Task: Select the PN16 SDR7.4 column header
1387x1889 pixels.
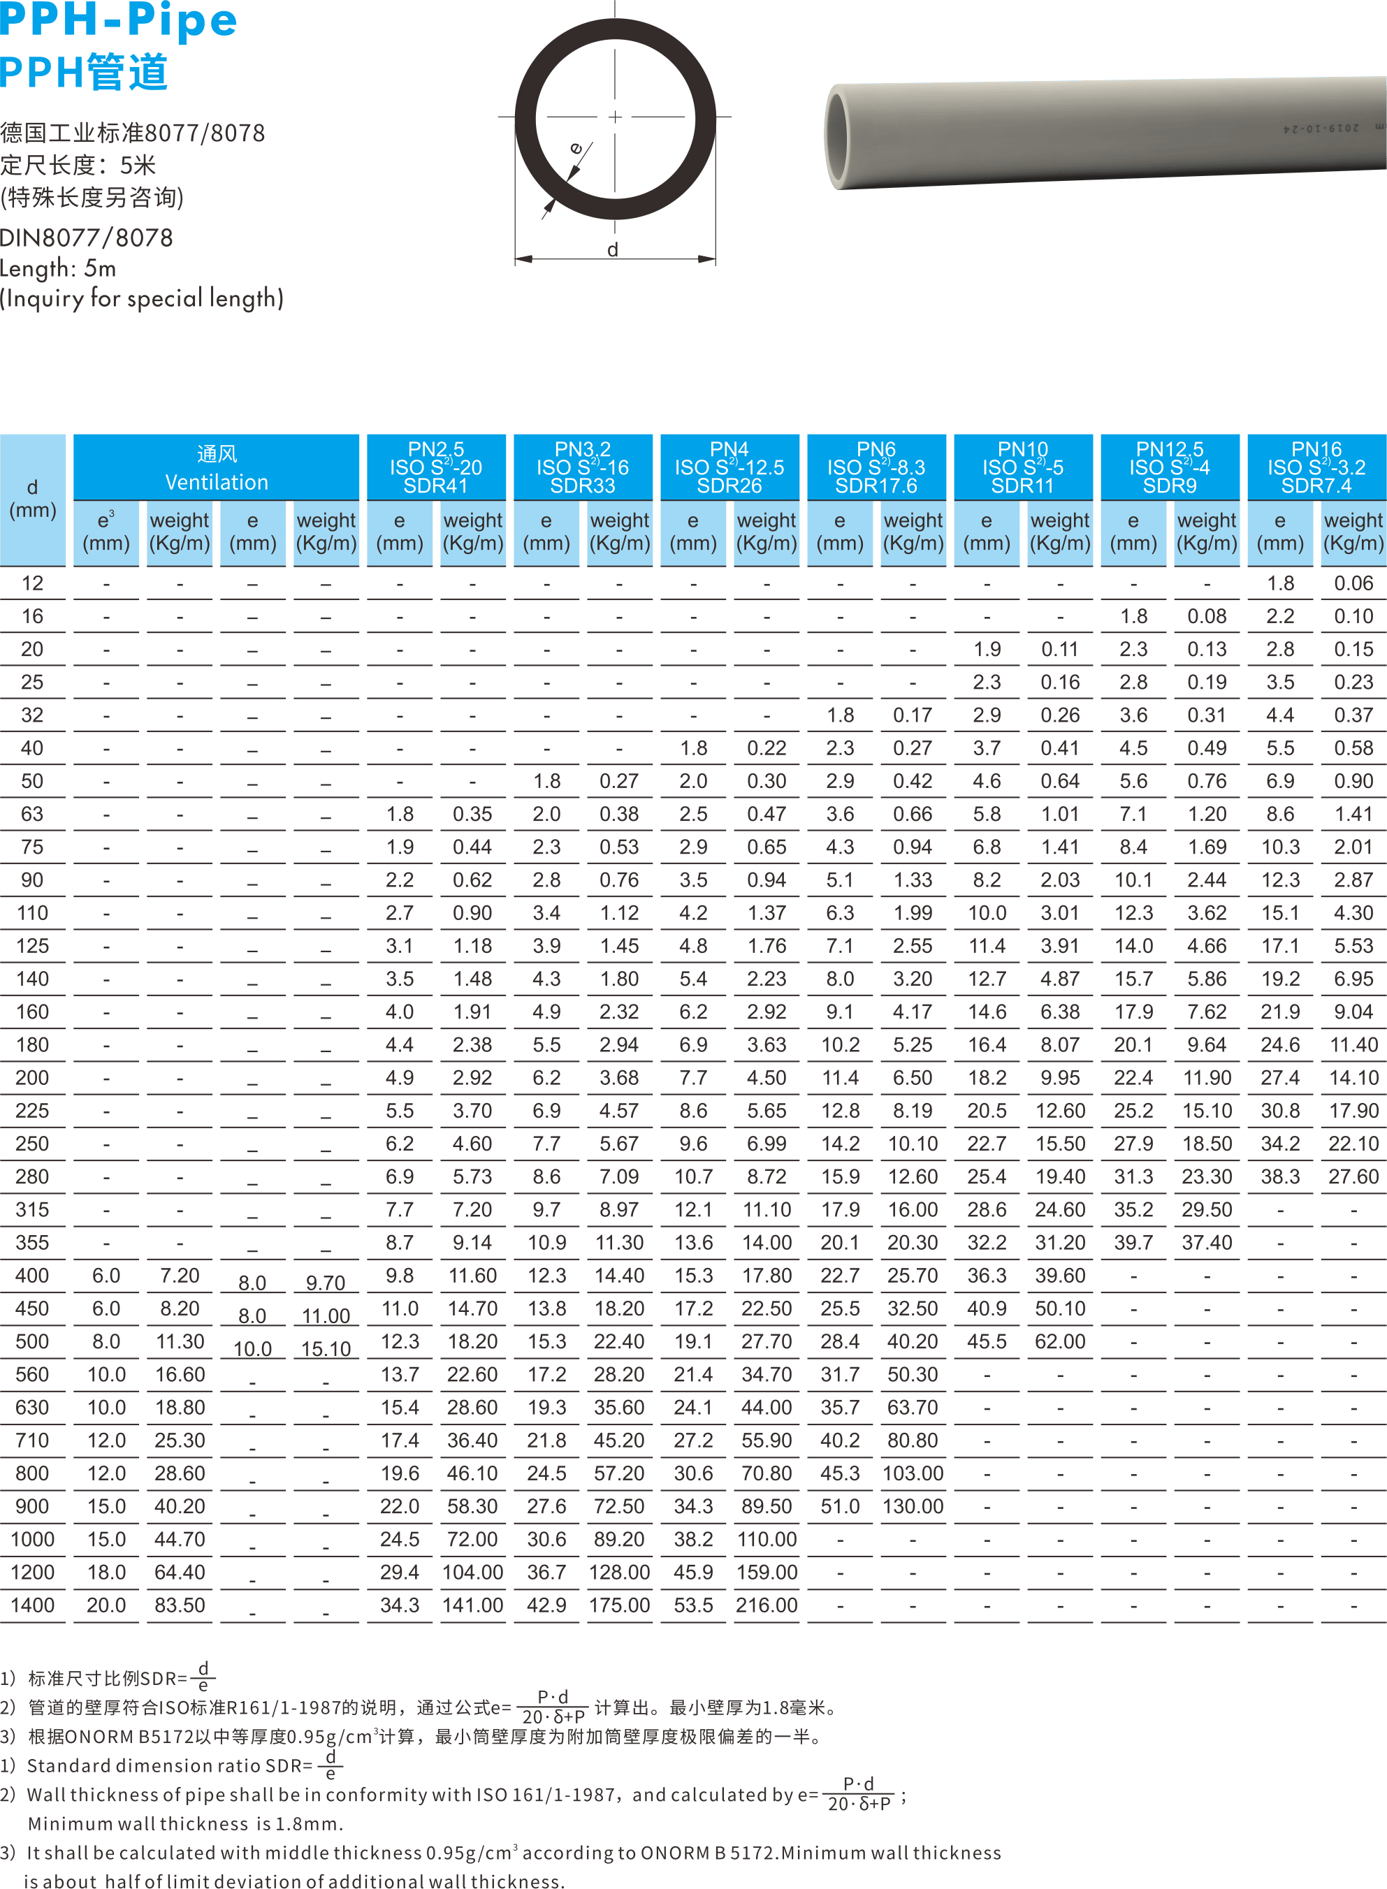Action: coord(1316,467)
